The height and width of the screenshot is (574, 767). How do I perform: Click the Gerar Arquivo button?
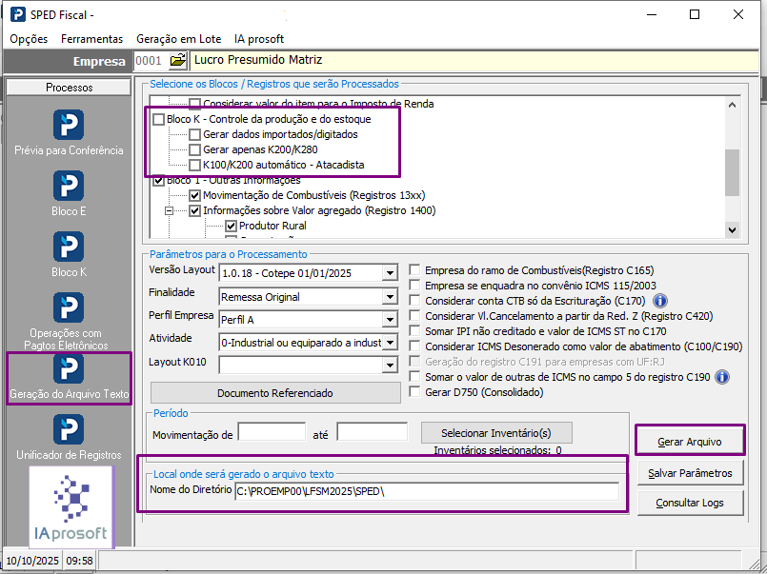[689, 442]
